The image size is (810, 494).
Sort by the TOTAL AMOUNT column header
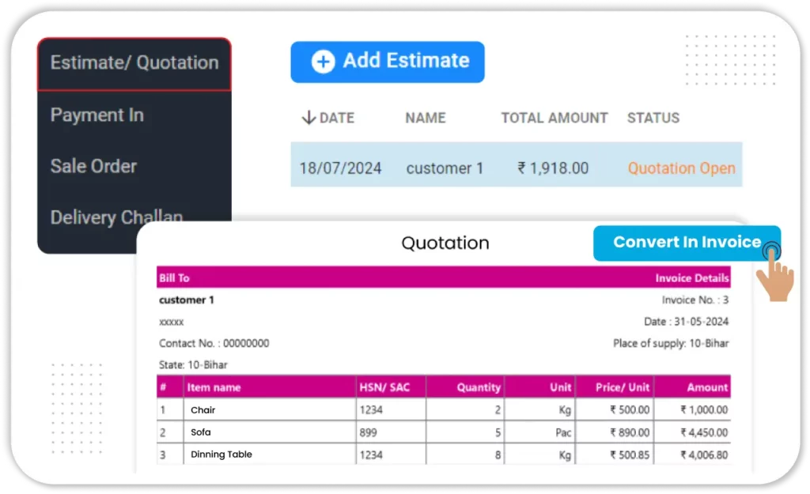click(x=554, y=118)
